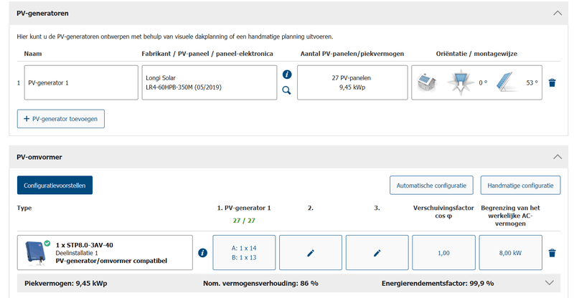Click the 27 PV-panelen 9,45 kWp box
Screen dimensions: 574x298
point(352,82)
